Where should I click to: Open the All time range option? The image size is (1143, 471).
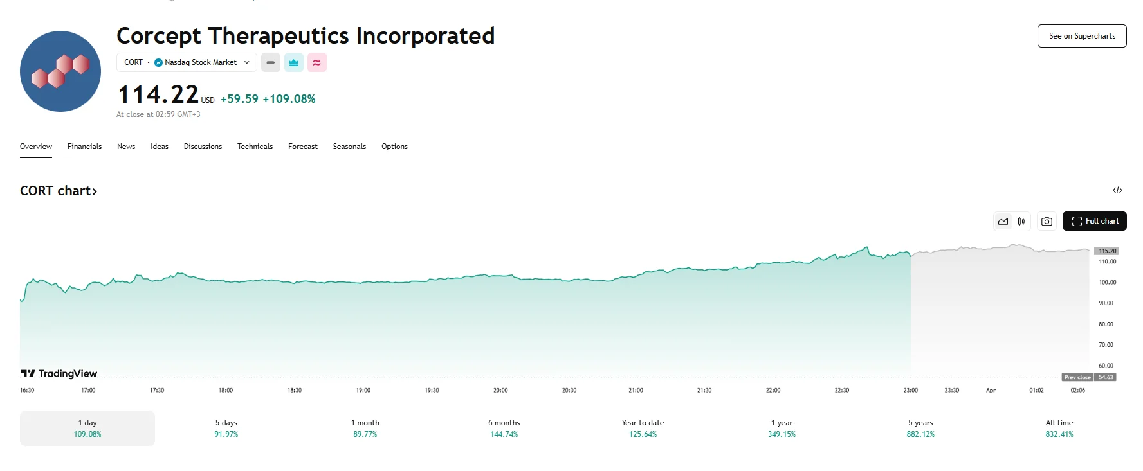1059,427
